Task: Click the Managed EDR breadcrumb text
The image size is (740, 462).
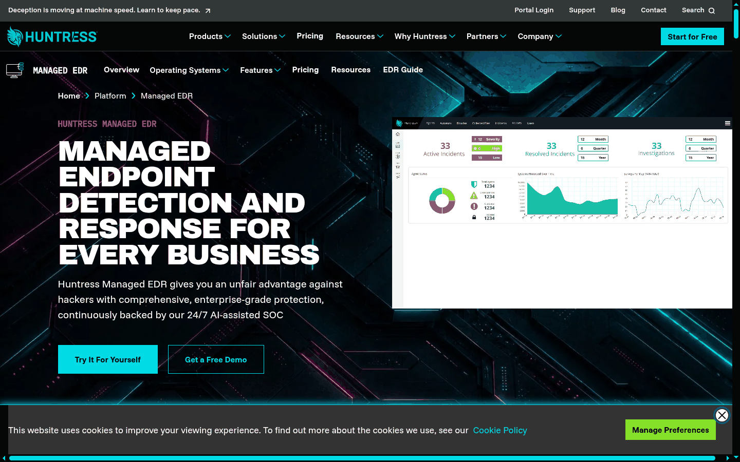Action: pyautogui.click(x=166, y=96)
